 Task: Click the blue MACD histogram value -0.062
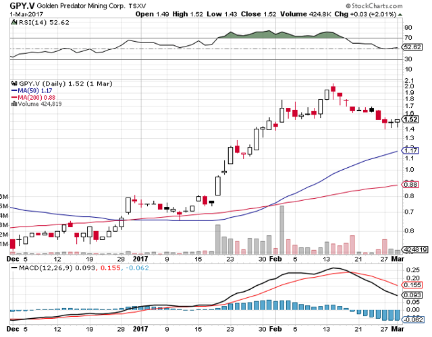click(137, 268)
